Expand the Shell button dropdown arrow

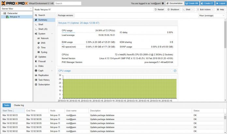tap(193, 9)
